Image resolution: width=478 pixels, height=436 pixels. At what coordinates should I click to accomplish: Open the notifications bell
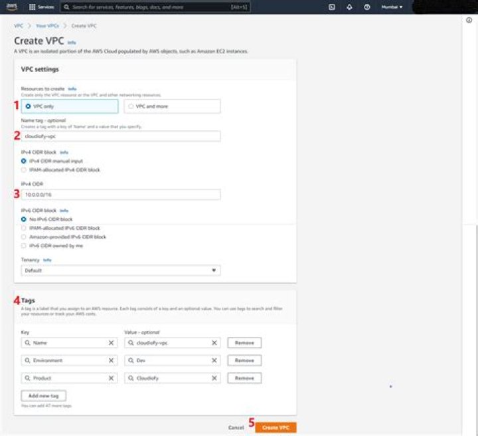(349, 7)
